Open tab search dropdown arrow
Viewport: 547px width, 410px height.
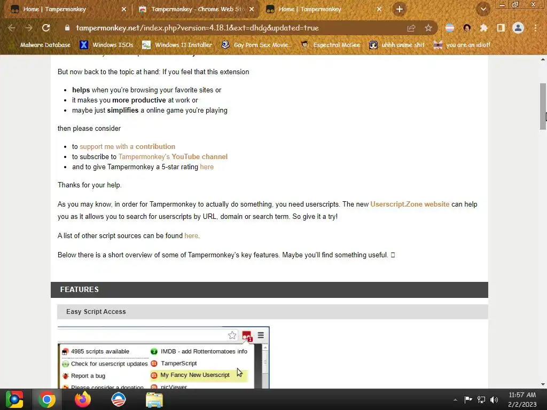pos(483,9)
